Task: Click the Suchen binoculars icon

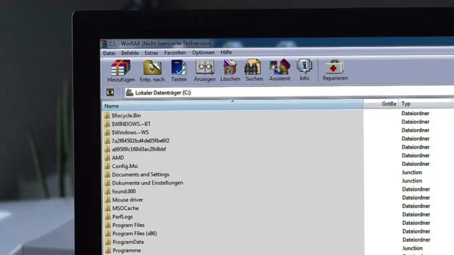Action: pyautogui.click(x=252, y=67)
